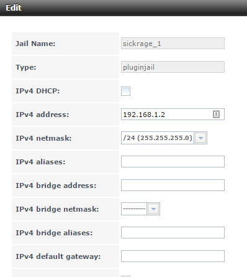Click the dashed value in bridge netmask selector
Image resolution: width=247 pixels, height=277 pixels.
point(134,209)
